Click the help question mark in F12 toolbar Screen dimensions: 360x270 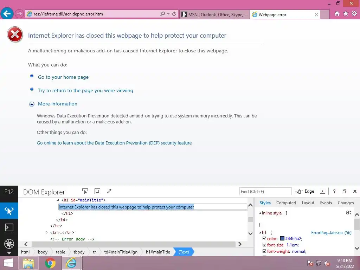pyautogui.click(x=334, y=191)
